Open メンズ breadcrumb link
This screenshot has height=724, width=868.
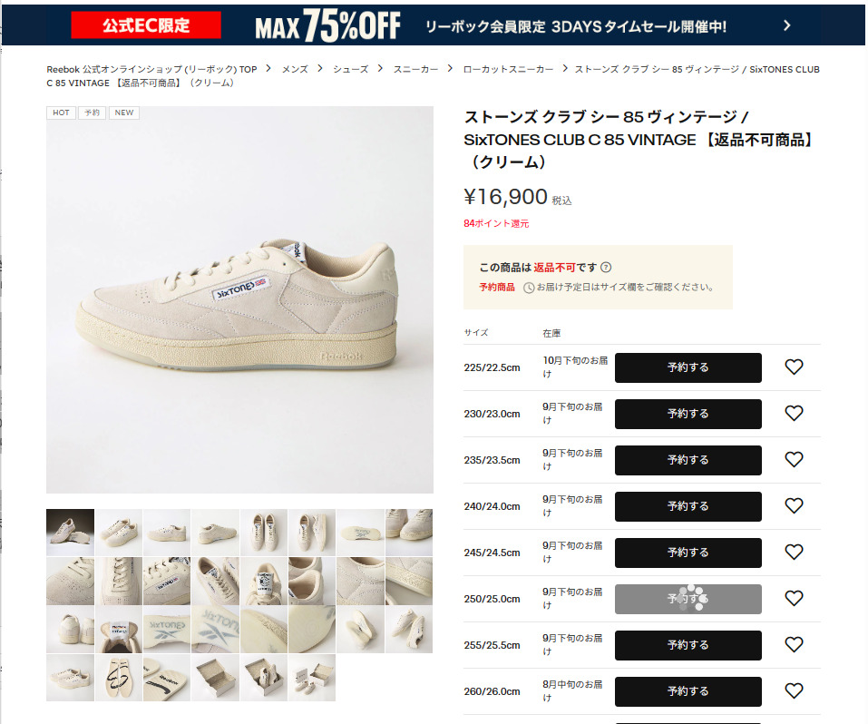pyautogui.click(x=295, y=69)
